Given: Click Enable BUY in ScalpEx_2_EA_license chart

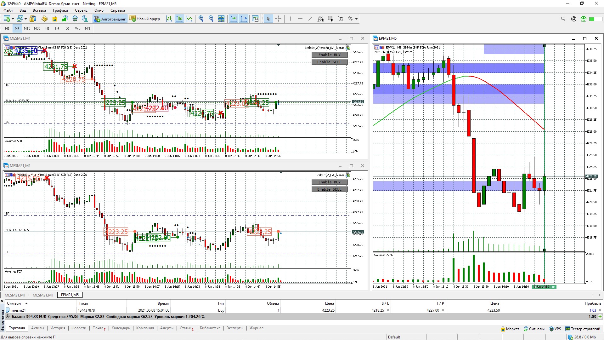Looking at the screenshot, I should [330, 182].
